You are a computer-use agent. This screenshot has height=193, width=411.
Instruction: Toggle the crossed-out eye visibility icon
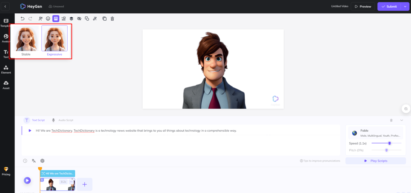point(79,19)
